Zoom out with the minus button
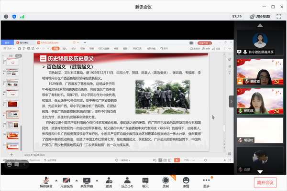The image size is (287, 191). click(x=194, y=160)
